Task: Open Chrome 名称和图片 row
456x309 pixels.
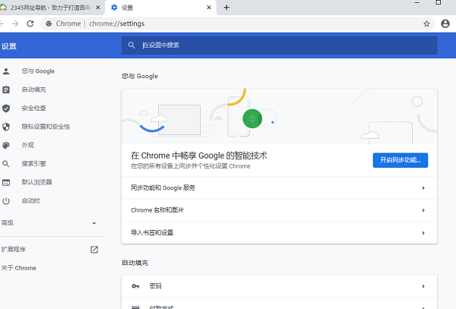Action: click(x=279, y=210)
